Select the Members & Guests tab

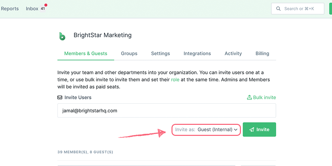click(x=86, y=53)
